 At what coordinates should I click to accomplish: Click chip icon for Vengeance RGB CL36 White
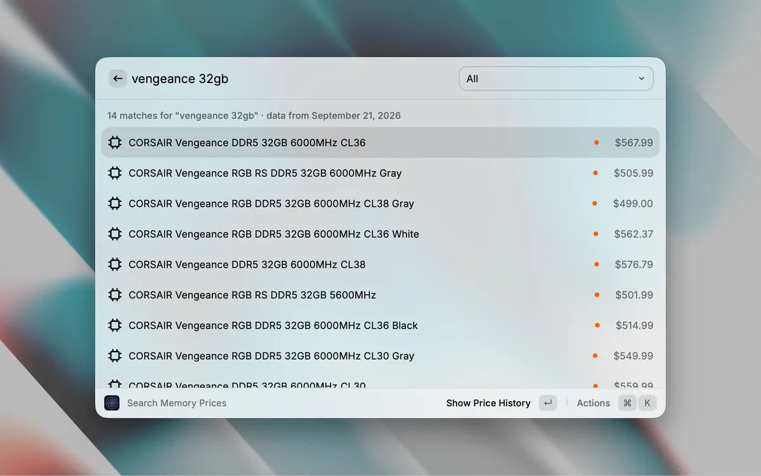pos(115,234)
